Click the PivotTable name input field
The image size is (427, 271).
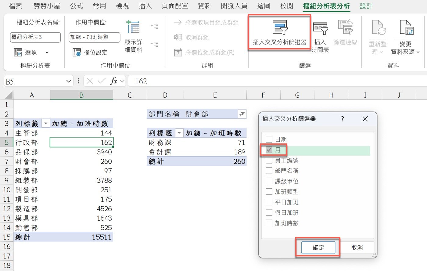click(x=35, y=37)
